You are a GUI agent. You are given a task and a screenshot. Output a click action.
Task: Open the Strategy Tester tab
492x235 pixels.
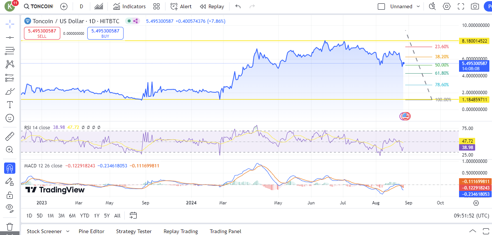(x=134, y=231)
